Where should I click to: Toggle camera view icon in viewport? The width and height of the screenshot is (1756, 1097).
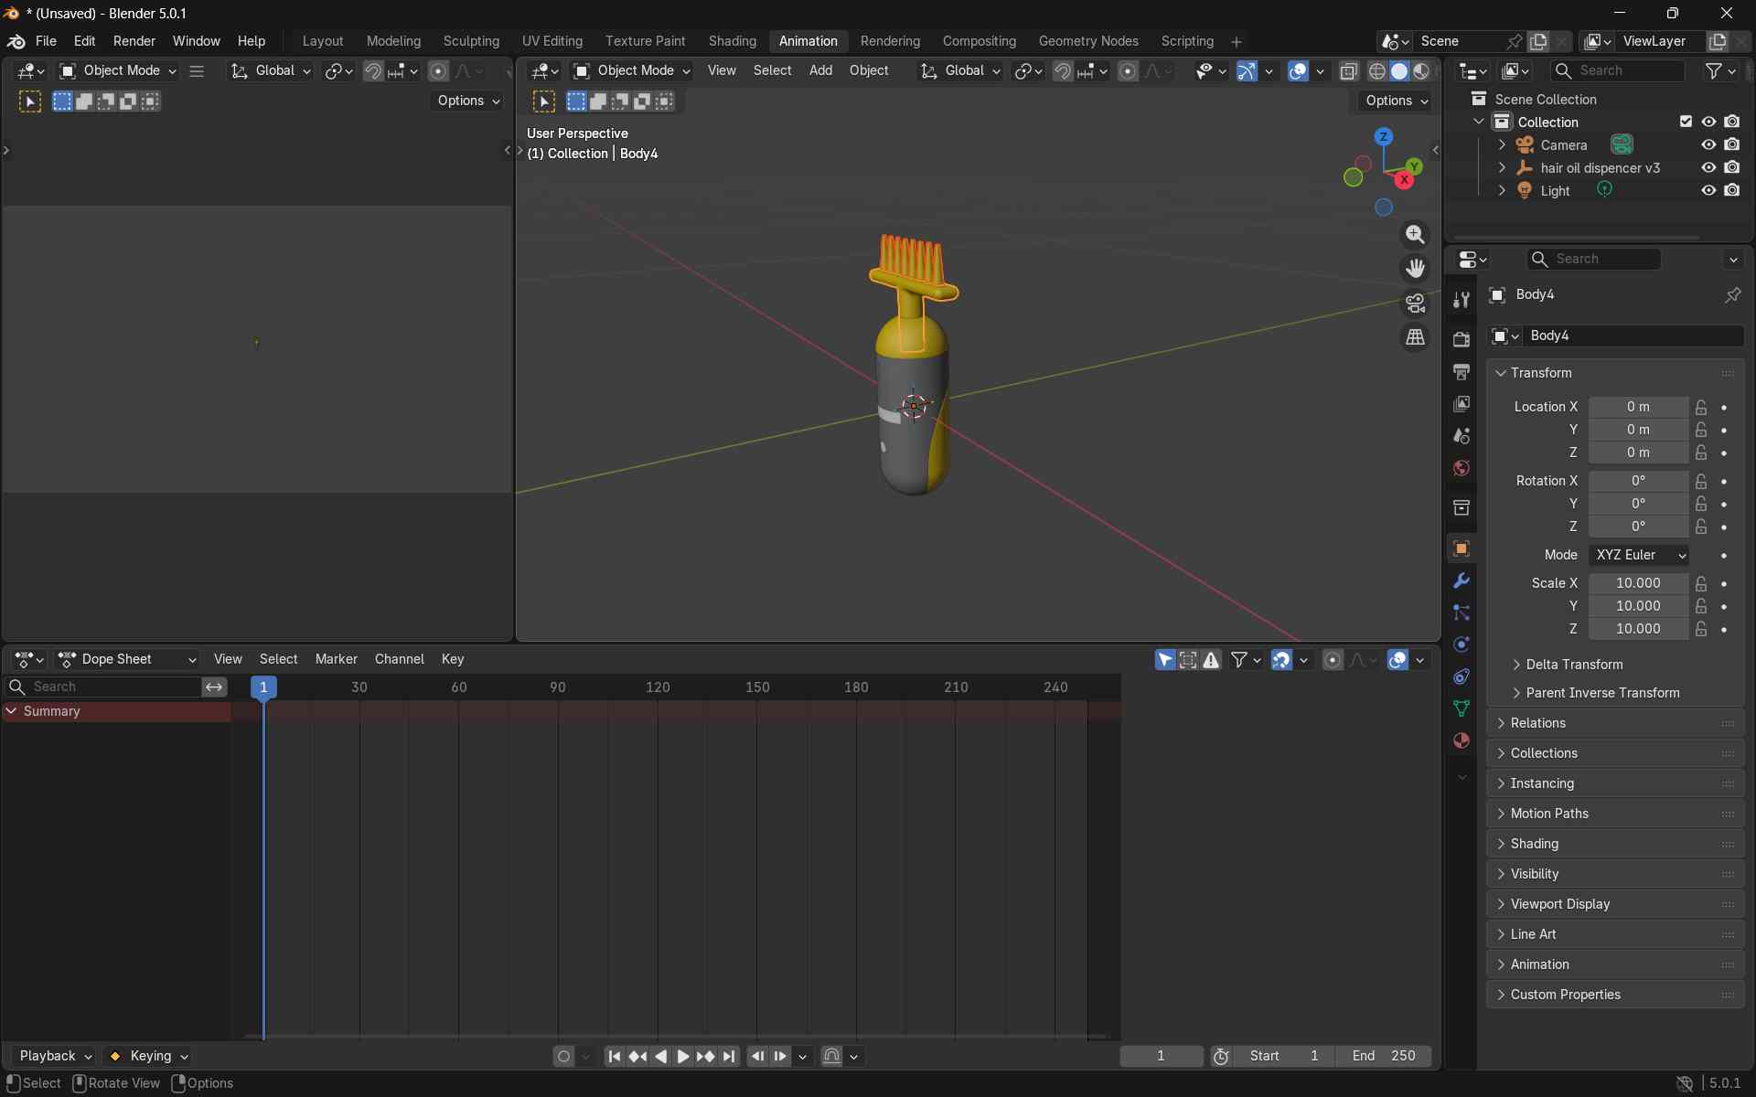tap(1415, 303)
